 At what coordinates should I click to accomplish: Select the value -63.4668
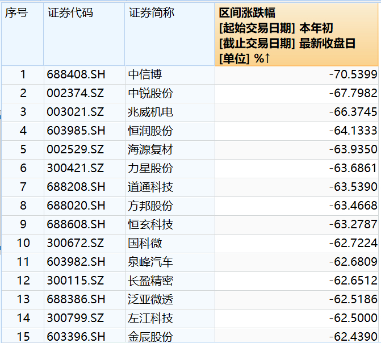tap(353, 206)
